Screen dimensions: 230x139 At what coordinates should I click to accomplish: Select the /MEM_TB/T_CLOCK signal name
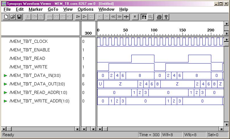28,41
